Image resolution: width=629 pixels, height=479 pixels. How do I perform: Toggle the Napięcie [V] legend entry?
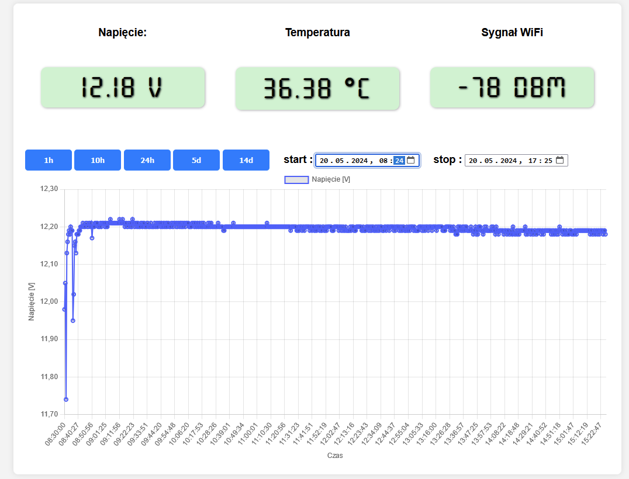[x=332, y=179]
